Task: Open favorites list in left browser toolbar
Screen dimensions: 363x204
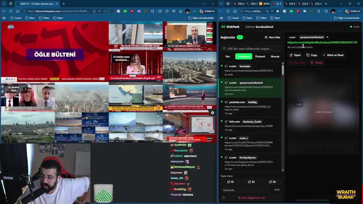Action: (x=167, y=11)
